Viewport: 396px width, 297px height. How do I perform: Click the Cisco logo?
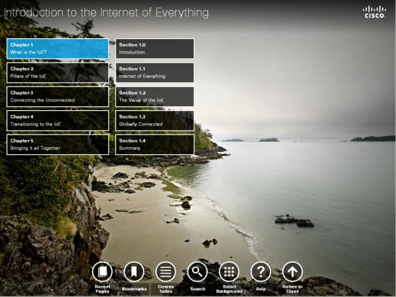(376, 13)
